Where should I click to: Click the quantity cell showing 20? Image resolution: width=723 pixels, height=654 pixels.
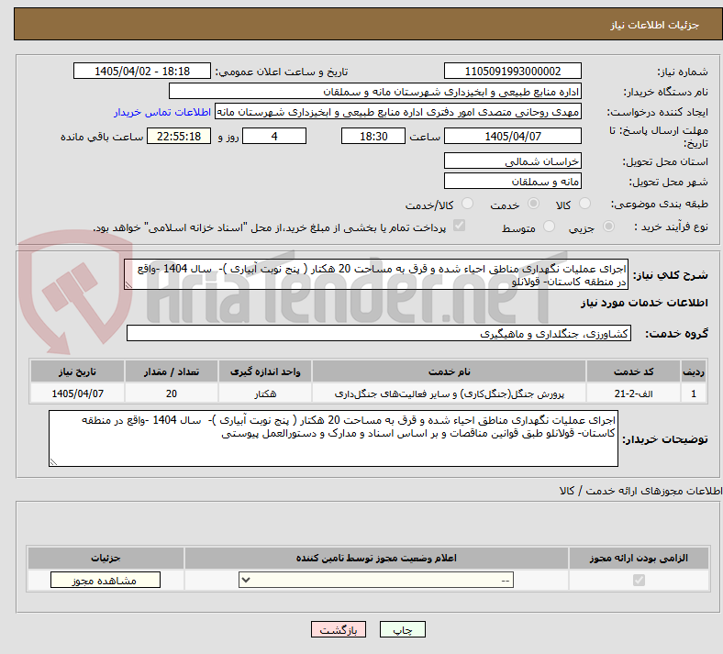click(x=171, y=394)
